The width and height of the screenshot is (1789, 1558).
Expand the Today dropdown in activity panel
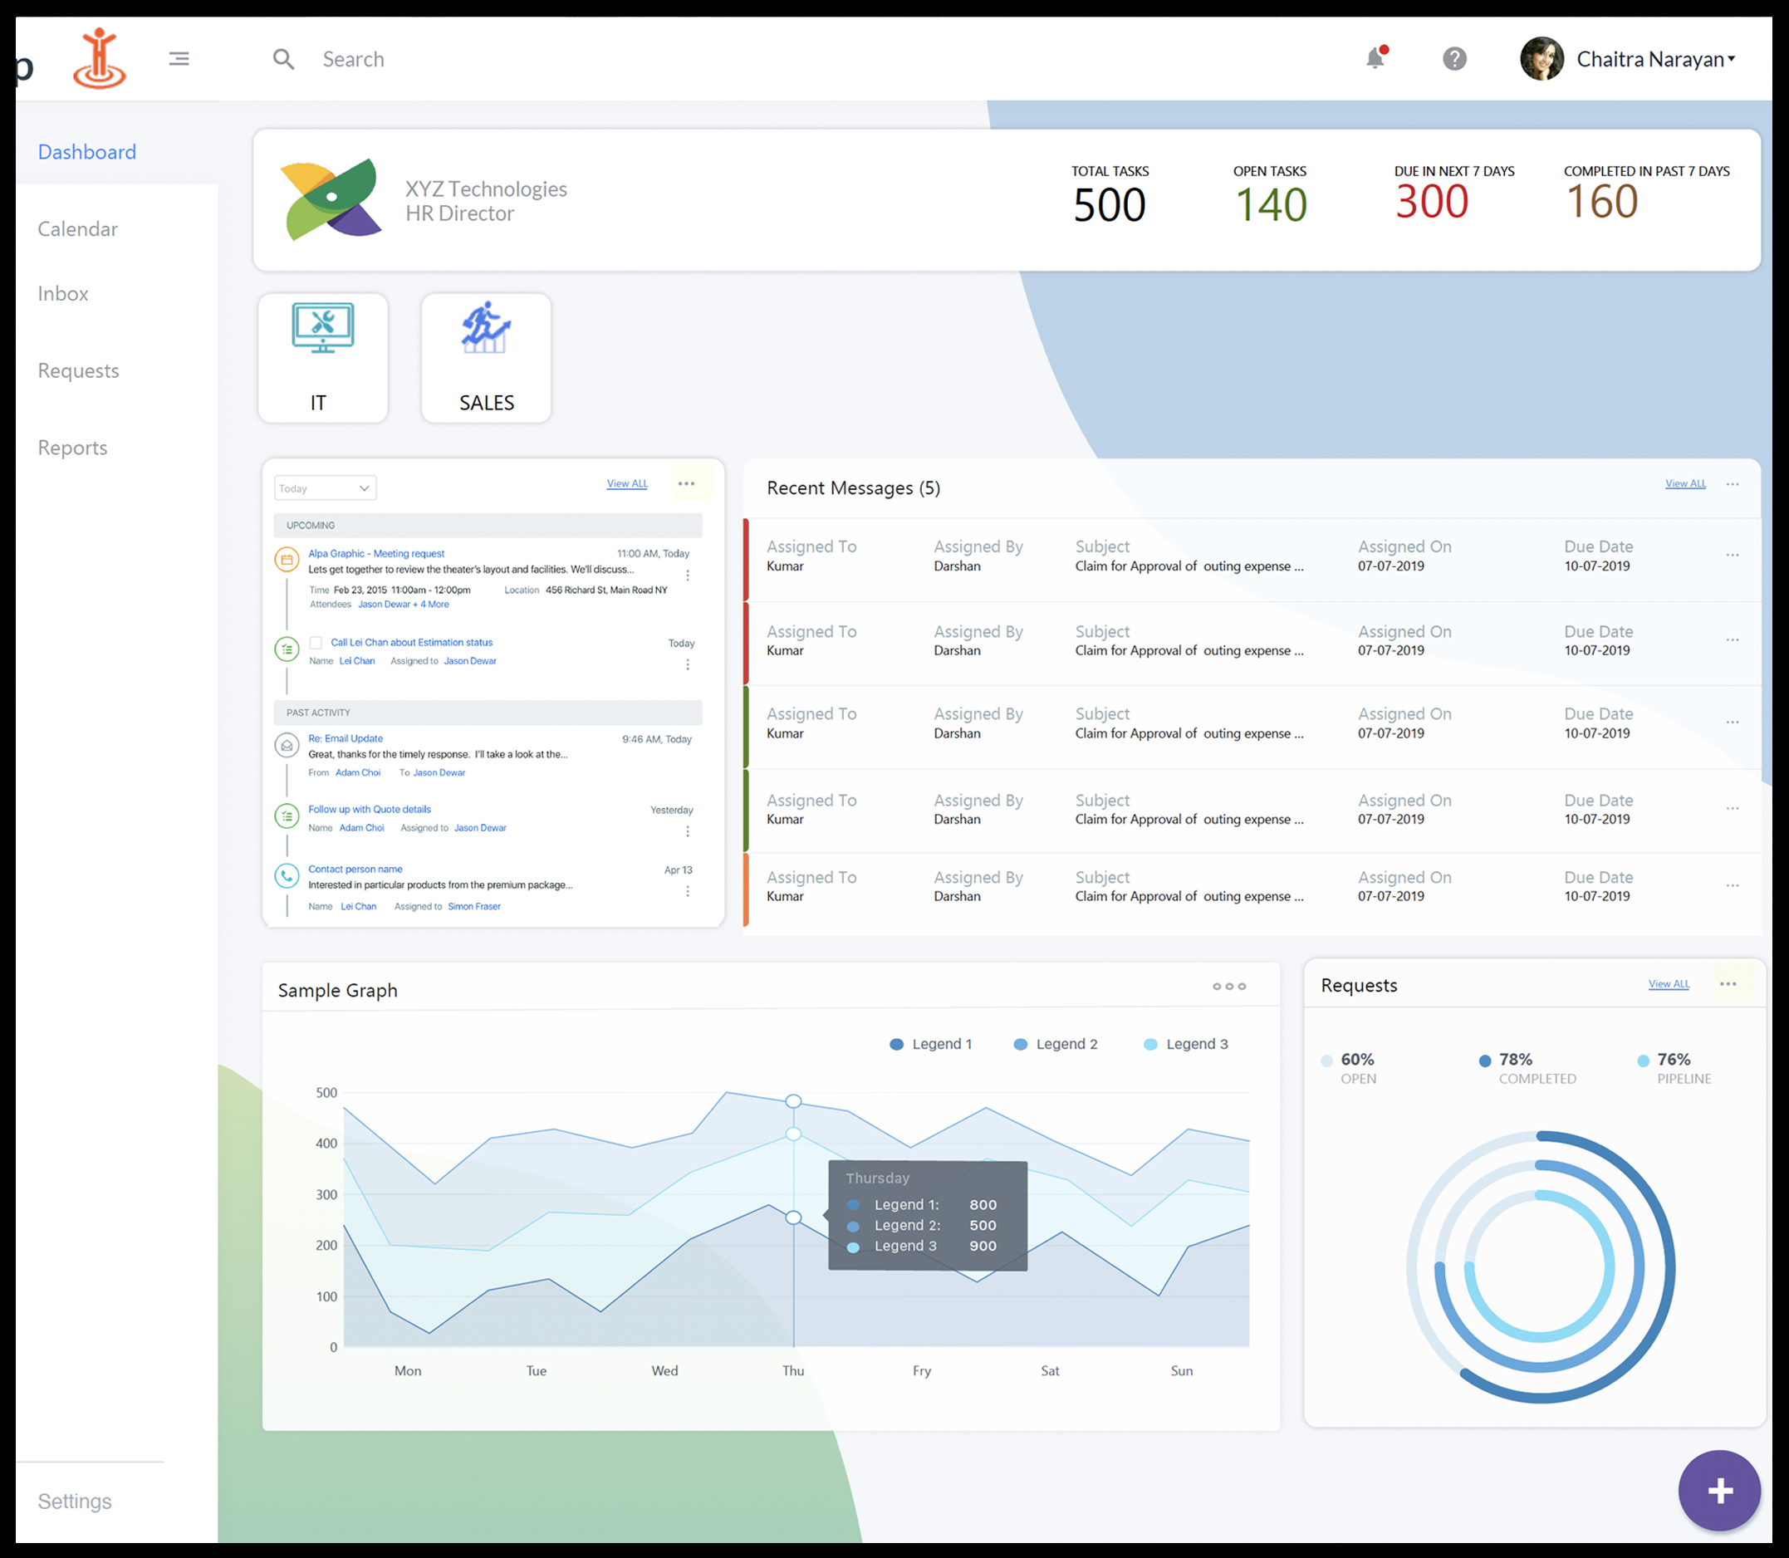pos(325,487)
